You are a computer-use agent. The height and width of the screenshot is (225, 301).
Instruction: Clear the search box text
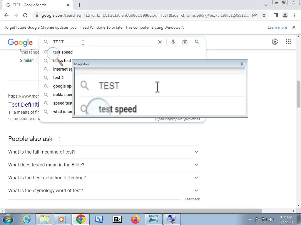coord(160,42)
